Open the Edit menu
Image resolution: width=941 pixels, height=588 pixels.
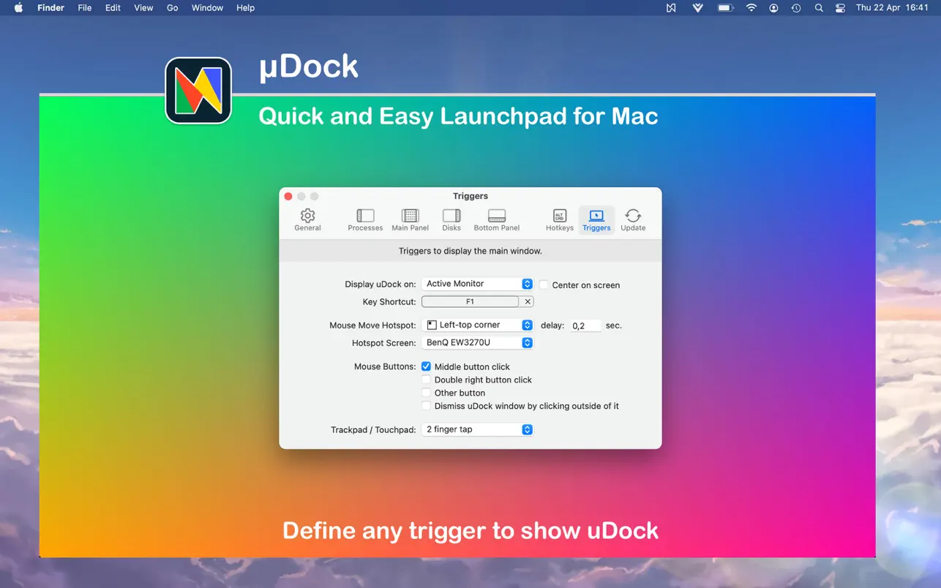[113, 8]
